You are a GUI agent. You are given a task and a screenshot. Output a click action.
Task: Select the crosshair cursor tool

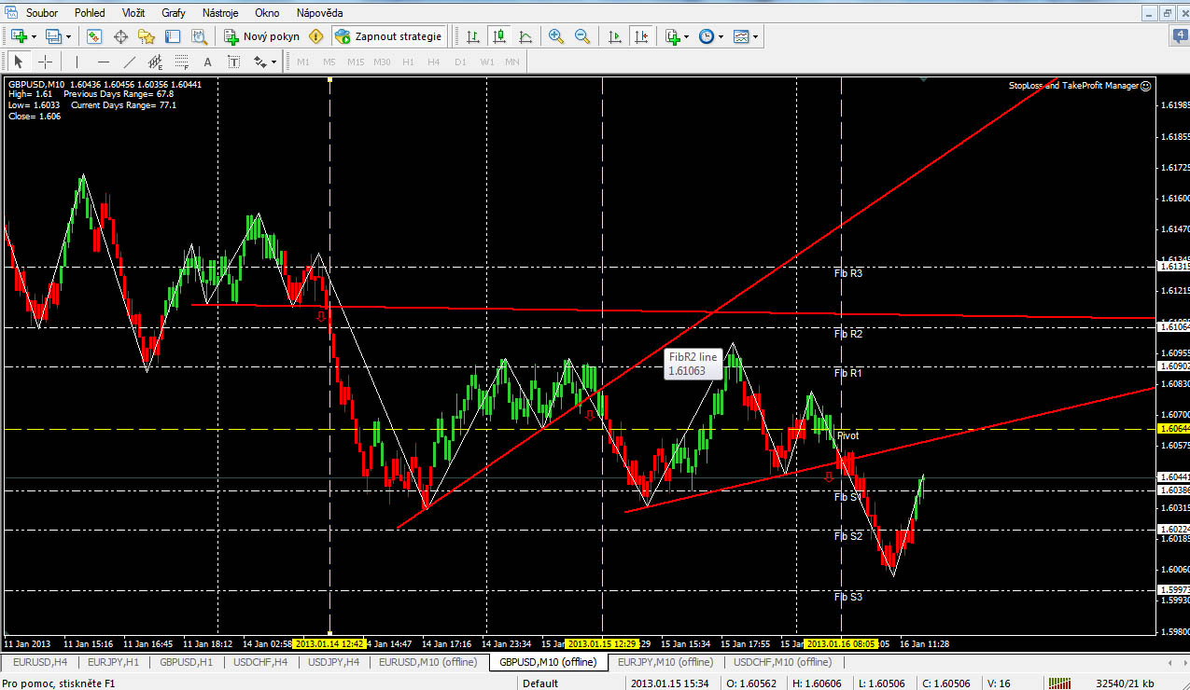45,62
